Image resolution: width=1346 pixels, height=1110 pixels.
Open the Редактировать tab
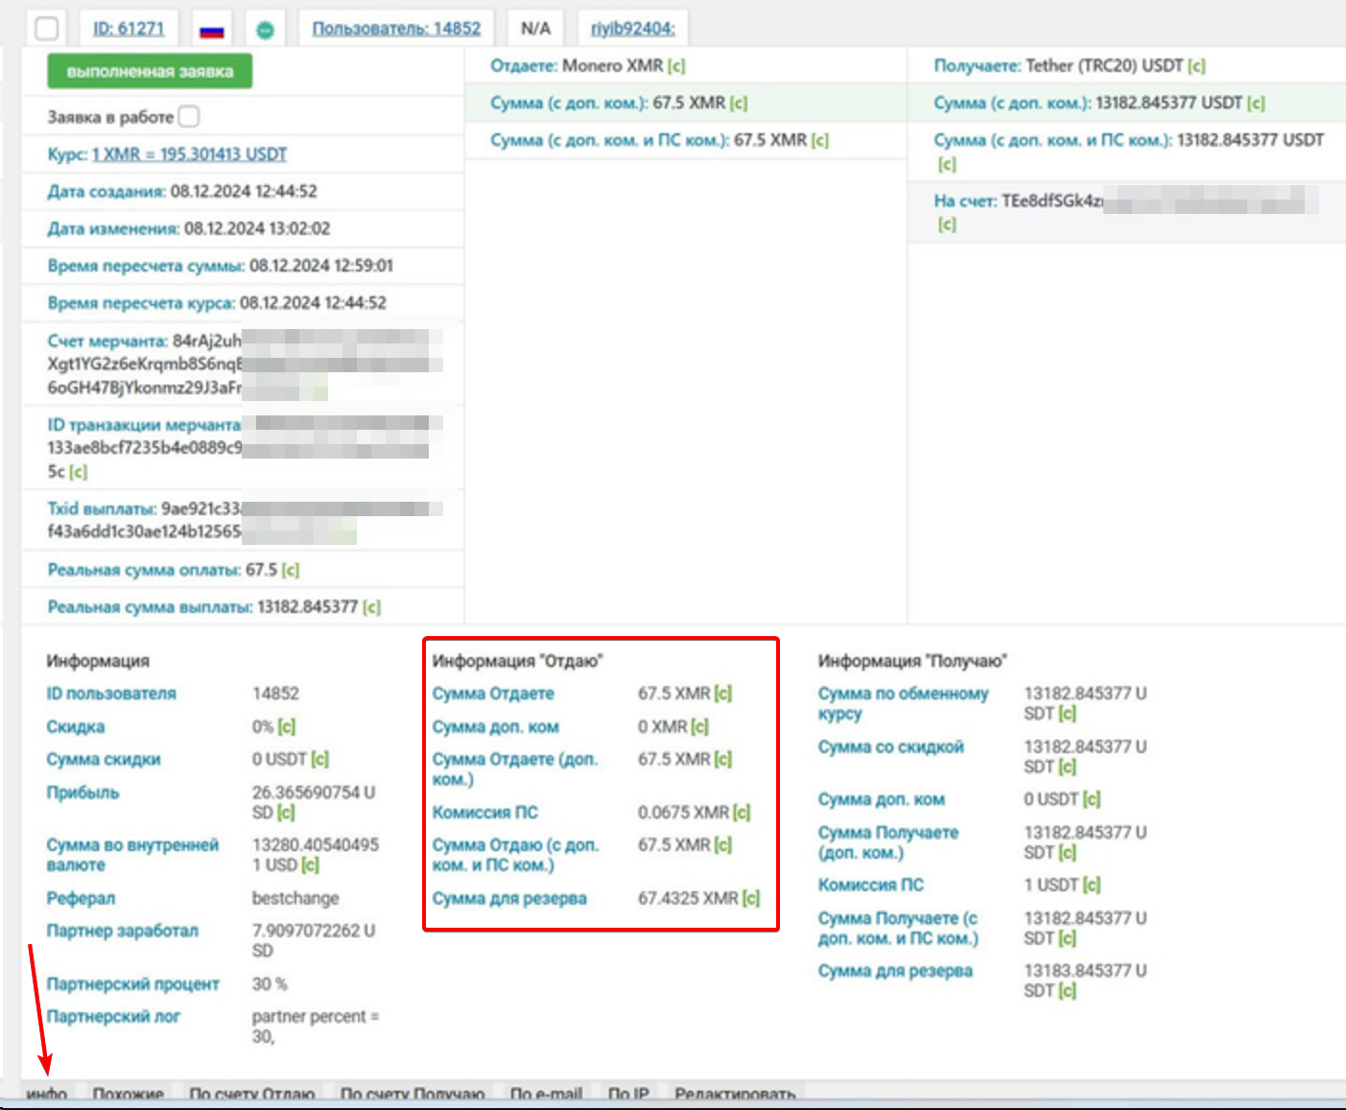735,1094
